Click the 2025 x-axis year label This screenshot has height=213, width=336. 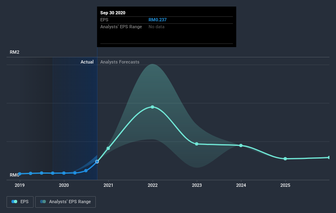285,185
